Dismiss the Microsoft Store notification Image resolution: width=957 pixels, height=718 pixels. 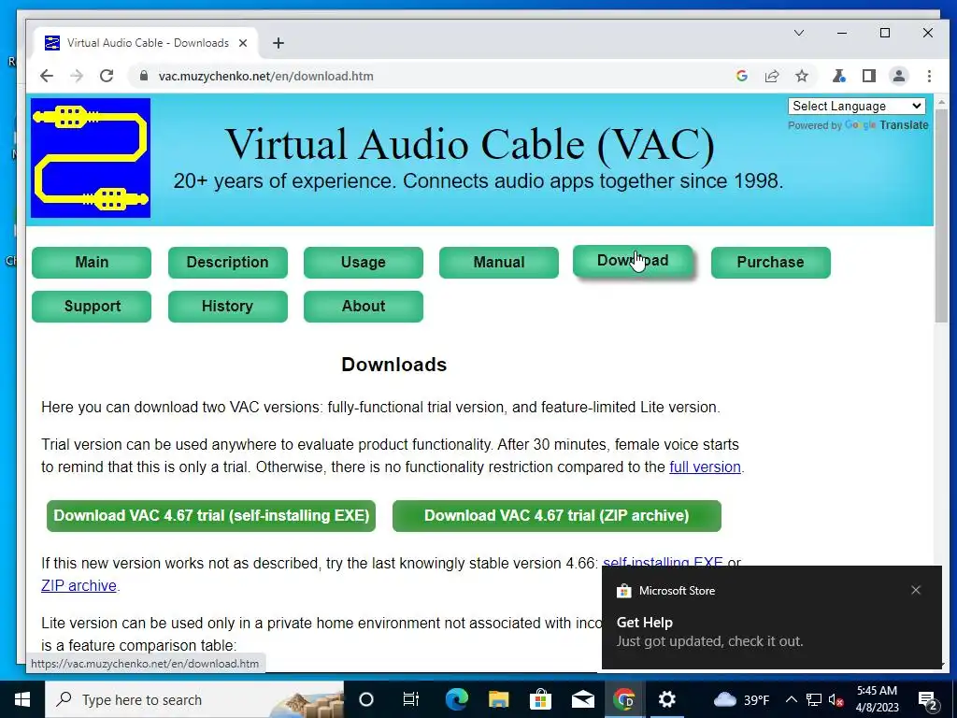(x=916, y=590)
